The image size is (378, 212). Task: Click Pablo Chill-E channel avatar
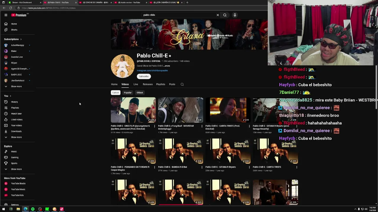click(x=123, y=66)
